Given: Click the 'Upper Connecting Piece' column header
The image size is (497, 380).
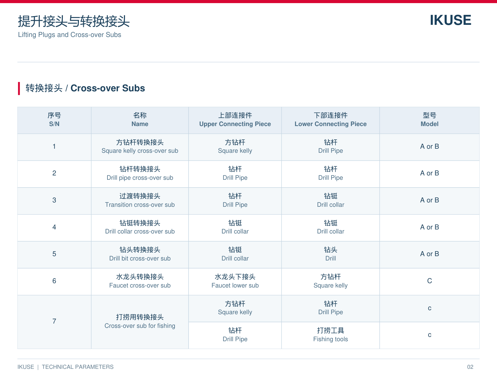Looking at the screenshot, I should point(235,120).
